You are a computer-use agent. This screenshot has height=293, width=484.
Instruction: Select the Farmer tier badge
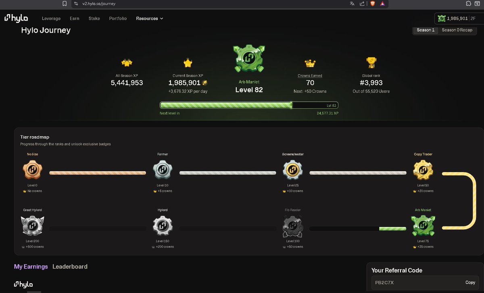tap(163, 170)
